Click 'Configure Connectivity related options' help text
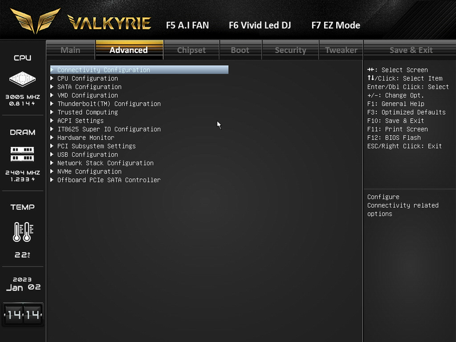Viewport: 456px width, 342px height. click(x=403, y=206)
